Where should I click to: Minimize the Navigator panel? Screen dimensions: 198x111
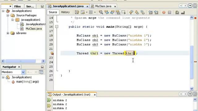pyautogui.click(x=42, y=67)
